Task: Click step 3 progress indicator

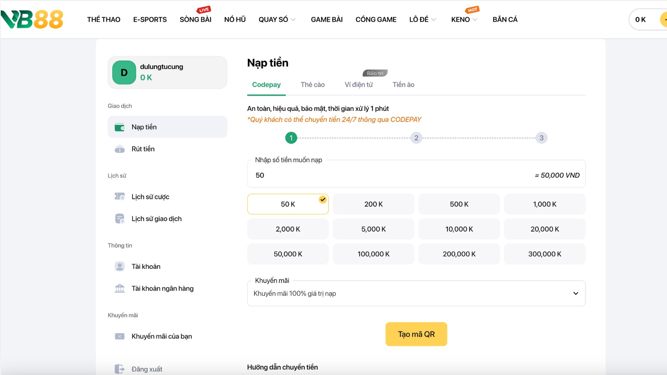Action: click(541, 138)
